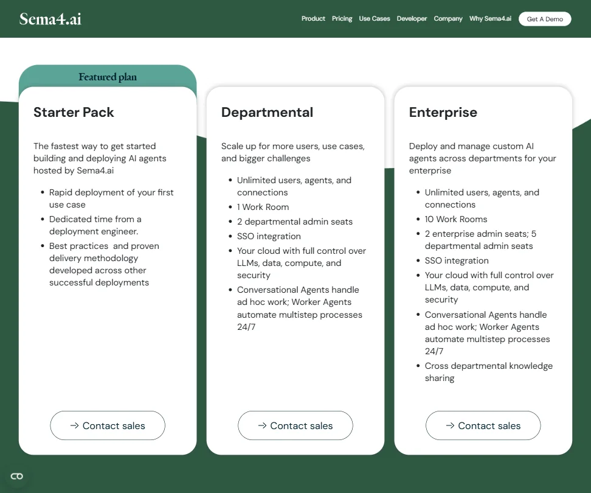Click "2 enterprise admin seats; 5 departmental" bullet
Image resolution: width=591 pixels, height=493 pixels.
(x=480, y=240)
